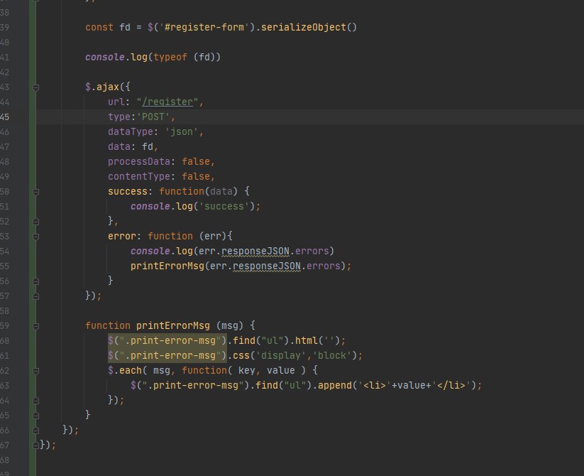Collapse the $.ajax block fold marker

pyautogui.click(x=35, y=87)
